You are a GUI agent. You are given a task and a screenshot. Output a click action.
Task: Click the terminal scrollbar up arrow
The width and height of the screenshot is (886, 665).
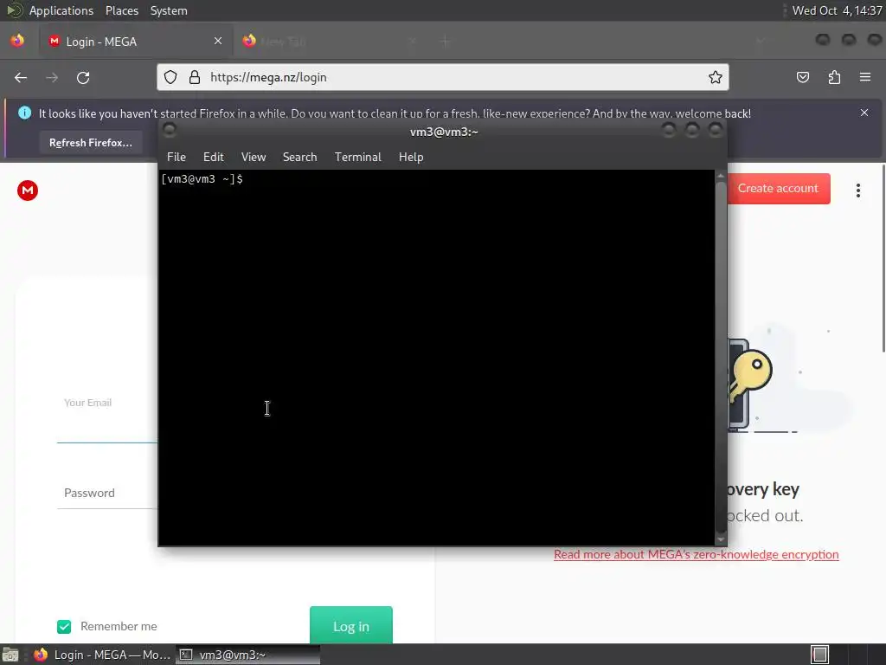(x=721, y=176)
